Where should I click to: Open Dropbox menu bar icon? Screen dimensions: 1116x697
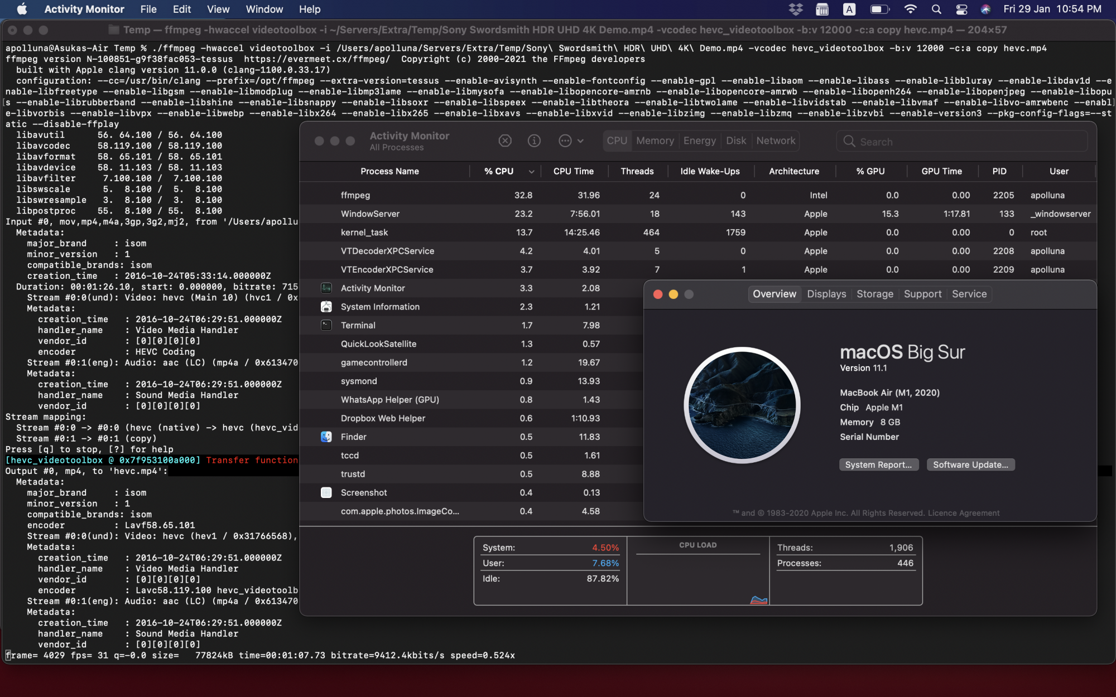[796, 9]
